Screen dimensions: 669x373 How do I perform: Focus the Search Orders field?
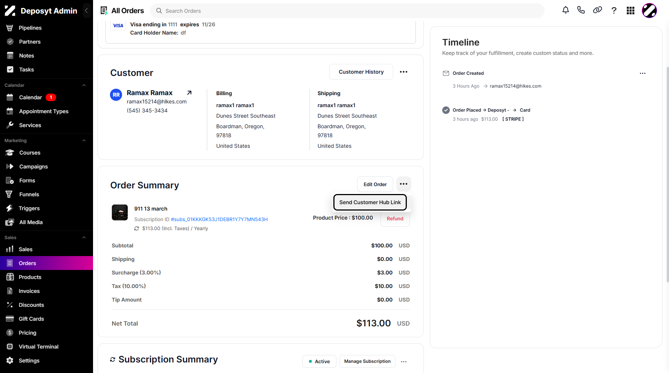[347, 11]
